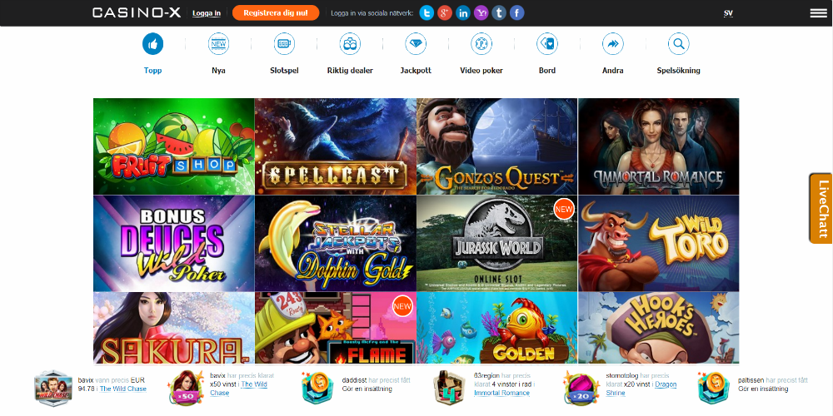Select the Nya new-games icon

[x=218, y=44]
